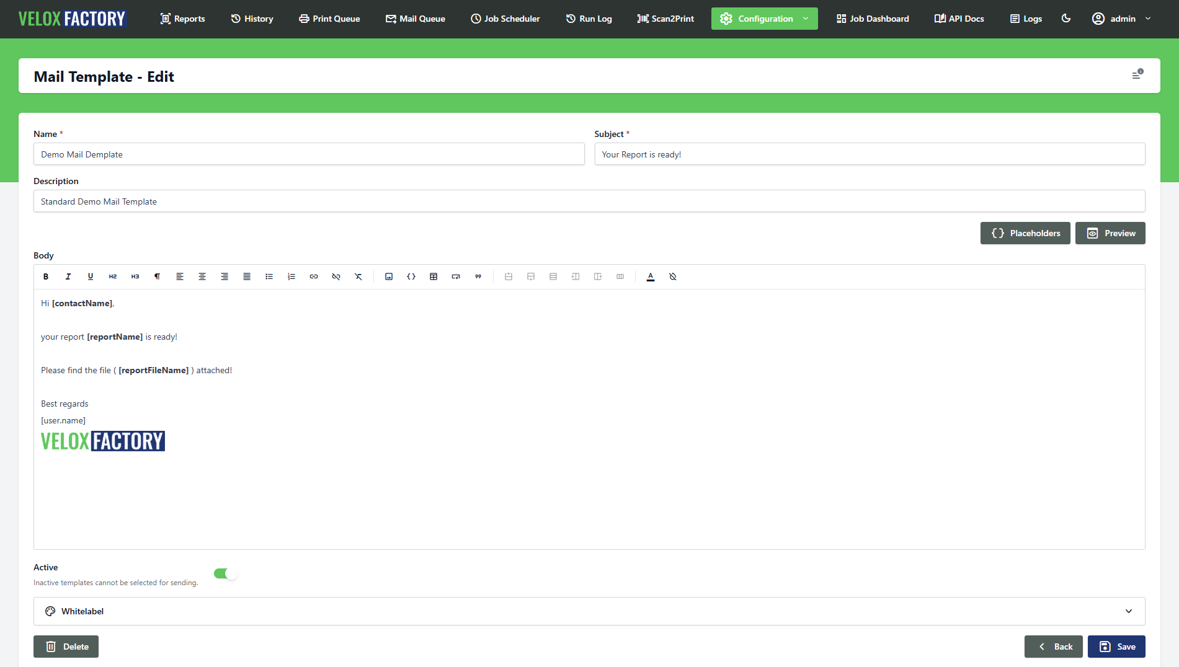Toggle bold formatting in body editor
1179x667 pixels.
[x=46, y=276]
